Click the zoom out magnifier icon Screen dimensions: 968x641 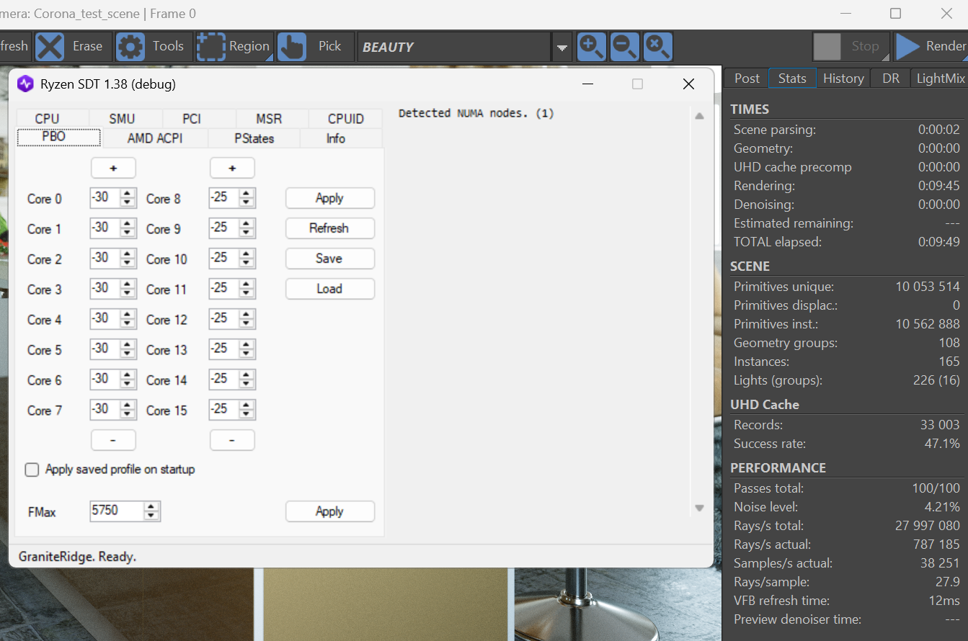625,47
